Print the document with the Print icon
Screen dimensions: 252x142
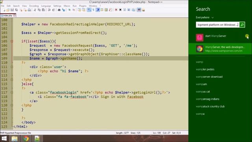click(29, 10)
